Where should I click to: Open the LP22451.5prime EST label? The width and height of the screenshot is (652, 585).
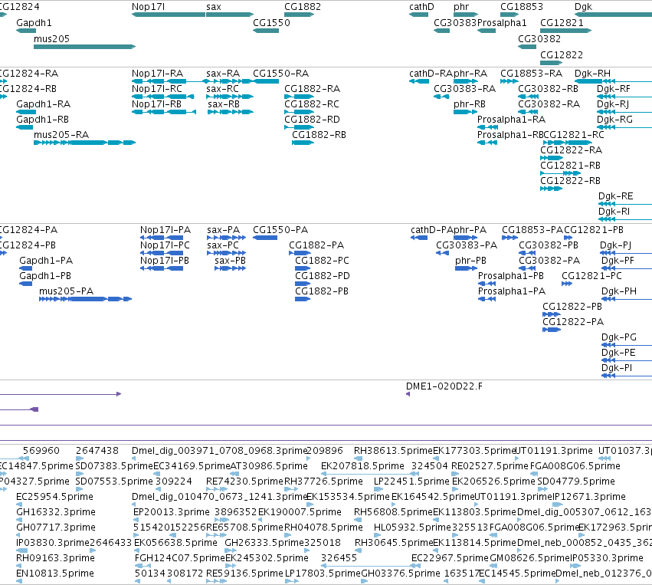(x=411, y=481)
